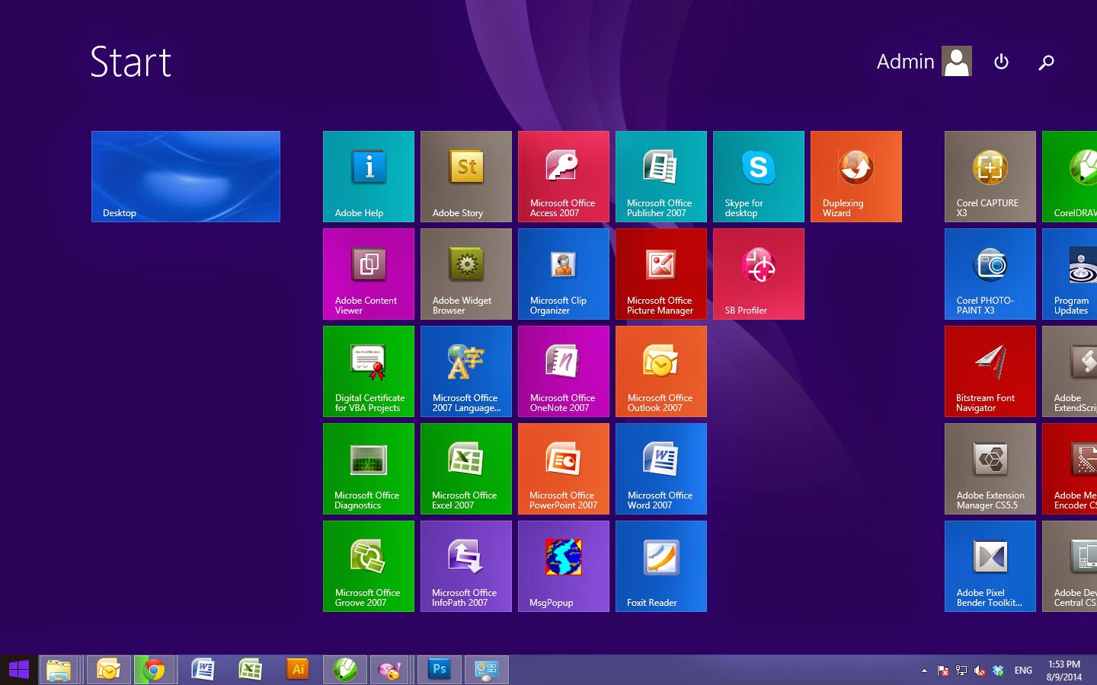Open the Admin user account menu
The width and height of the screenshot is (1097, 685).
pos(924,62)
